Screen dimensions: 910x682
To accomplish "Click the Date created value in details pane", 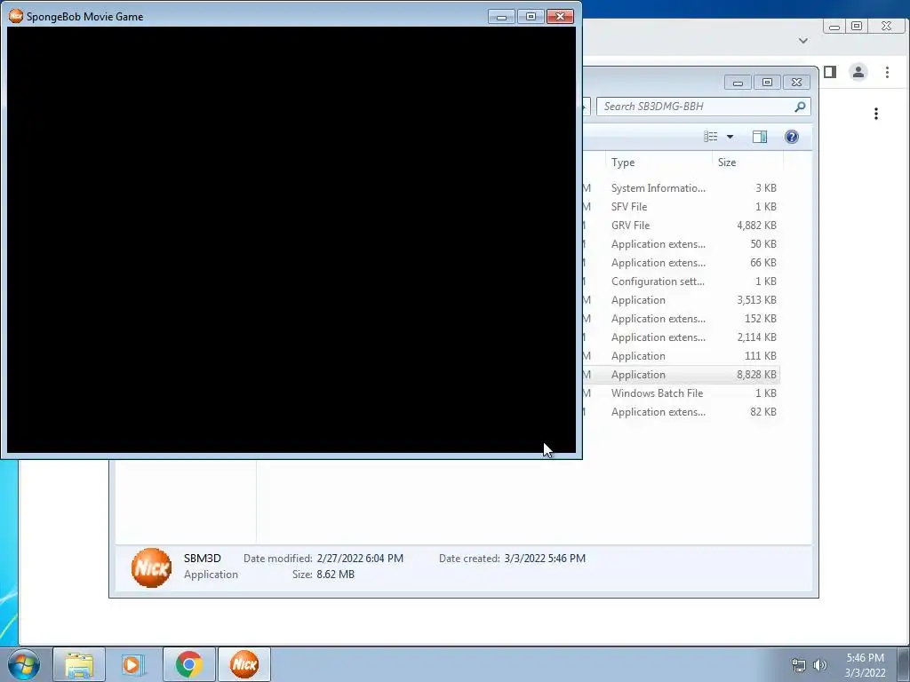I will 545,559.
